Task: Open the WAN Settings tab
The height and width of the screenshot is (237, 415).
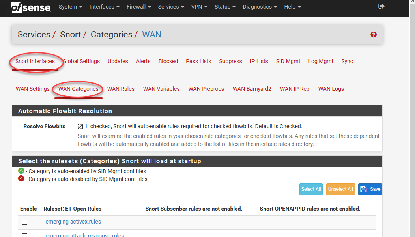Action: (x=33, y=89)
